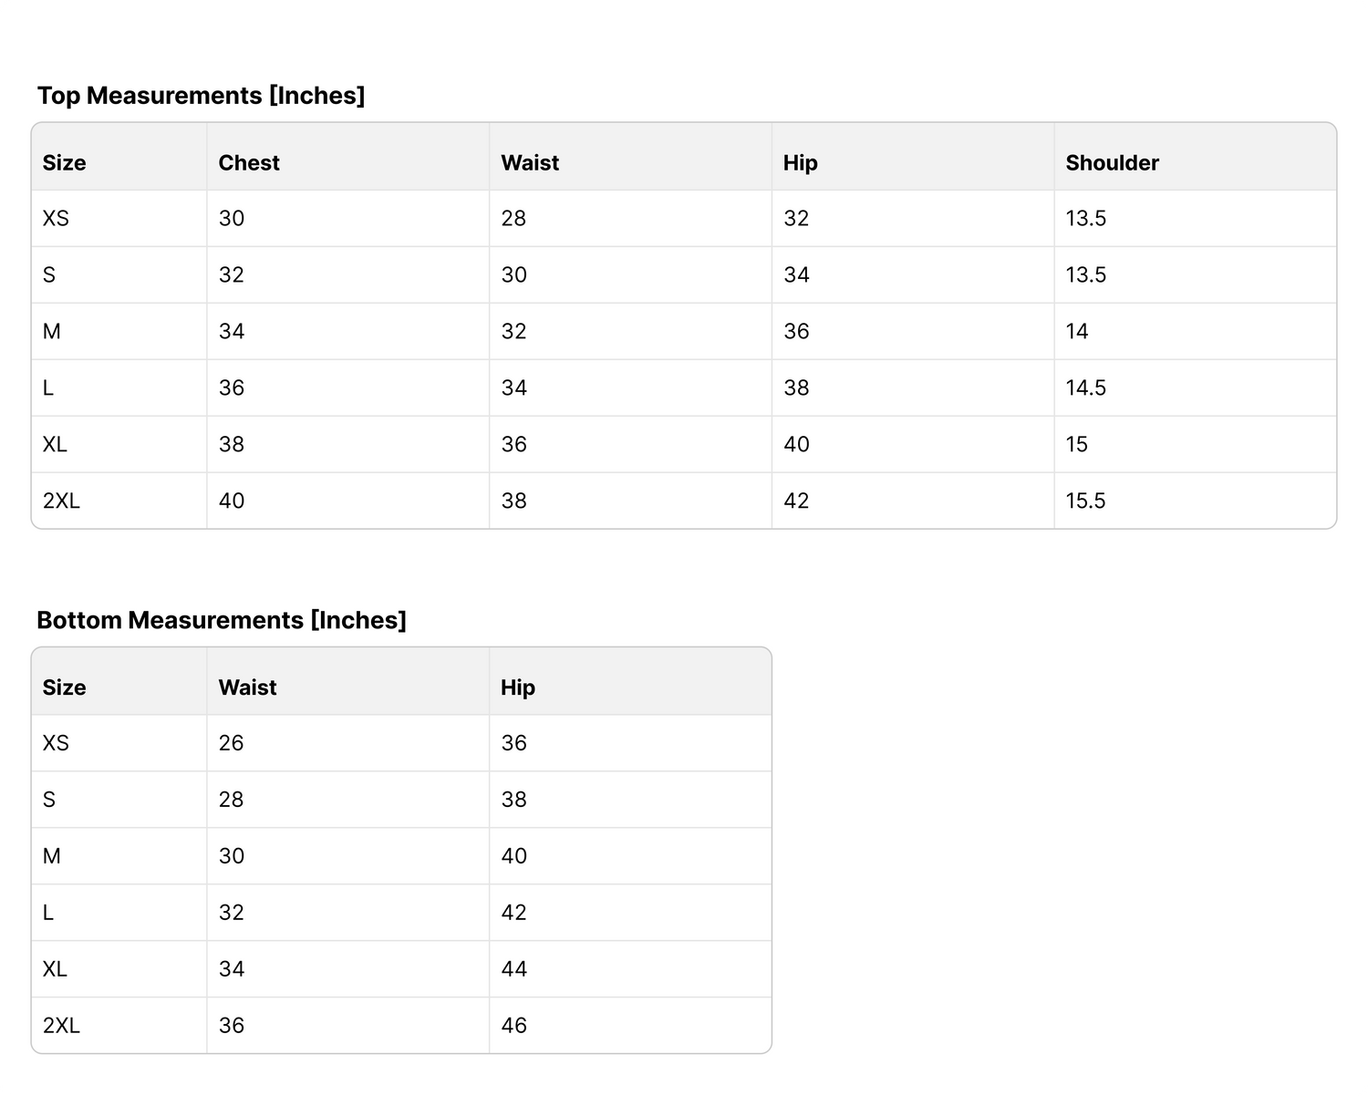Click the bottom table XS waist value 26
Screen dimensions: 1368x1096
point(231,743)
